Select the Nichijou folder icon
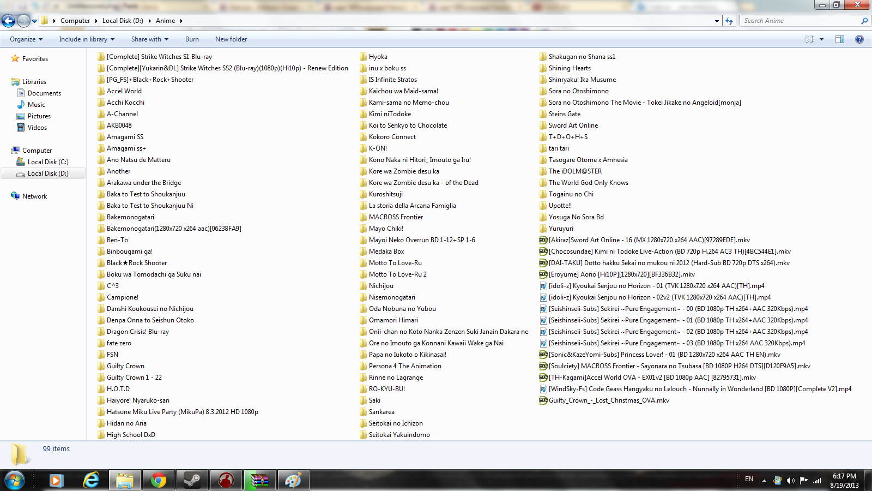Screen dimensions: 872x491 (x=363, y=286)
